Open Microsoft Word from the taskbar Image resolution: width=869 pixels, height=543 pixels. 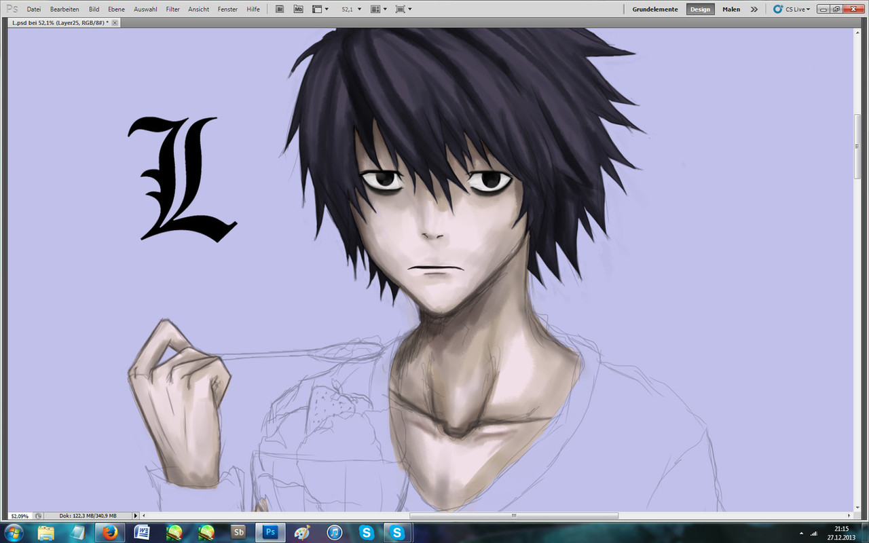[x=142, y=532]
